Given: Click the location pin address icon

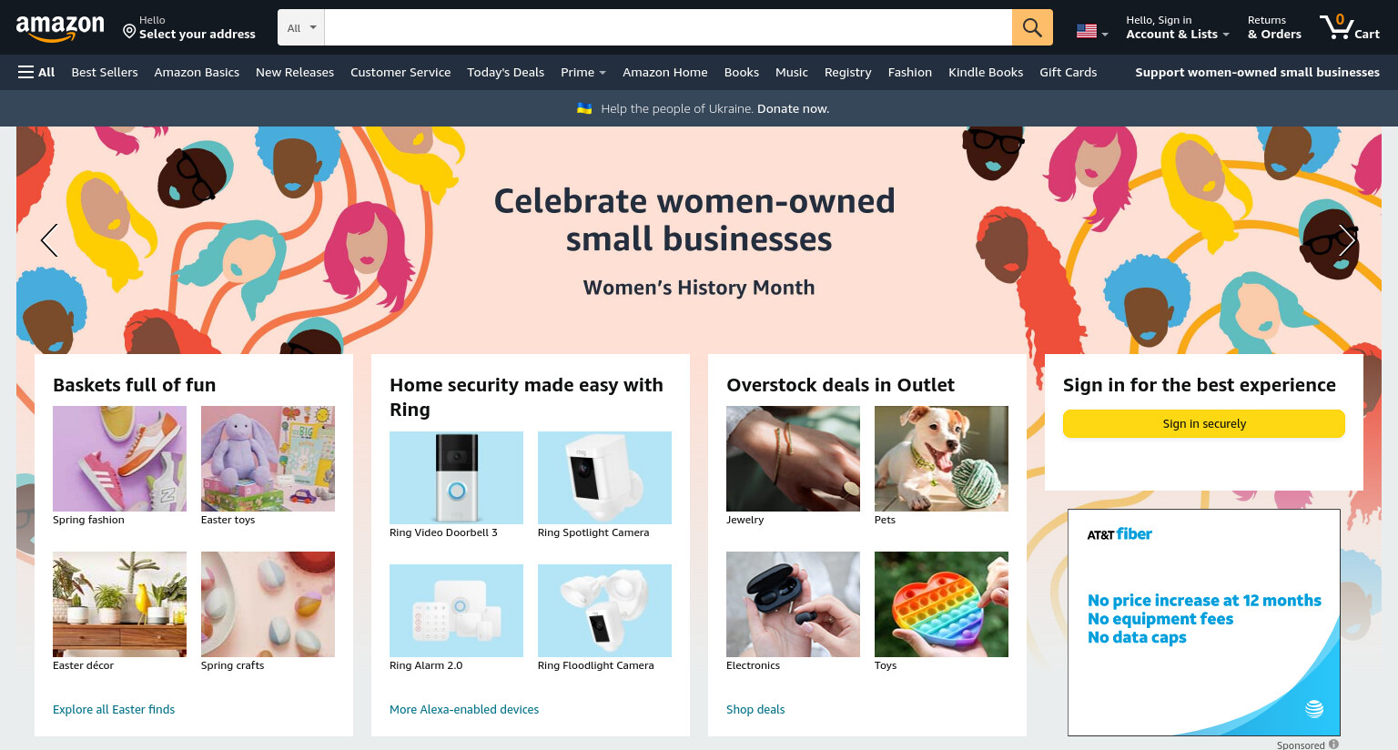Looking at the screenshot, I should coord(129,32).
